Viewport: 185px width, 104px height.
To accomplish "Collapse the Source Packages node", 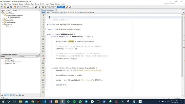I will (3, 14).
